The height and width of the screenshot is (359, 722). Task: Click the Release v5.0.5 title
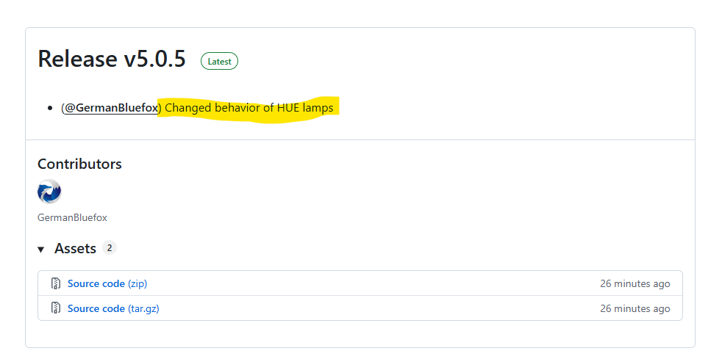pyautogui.click(x=112, y=59)
